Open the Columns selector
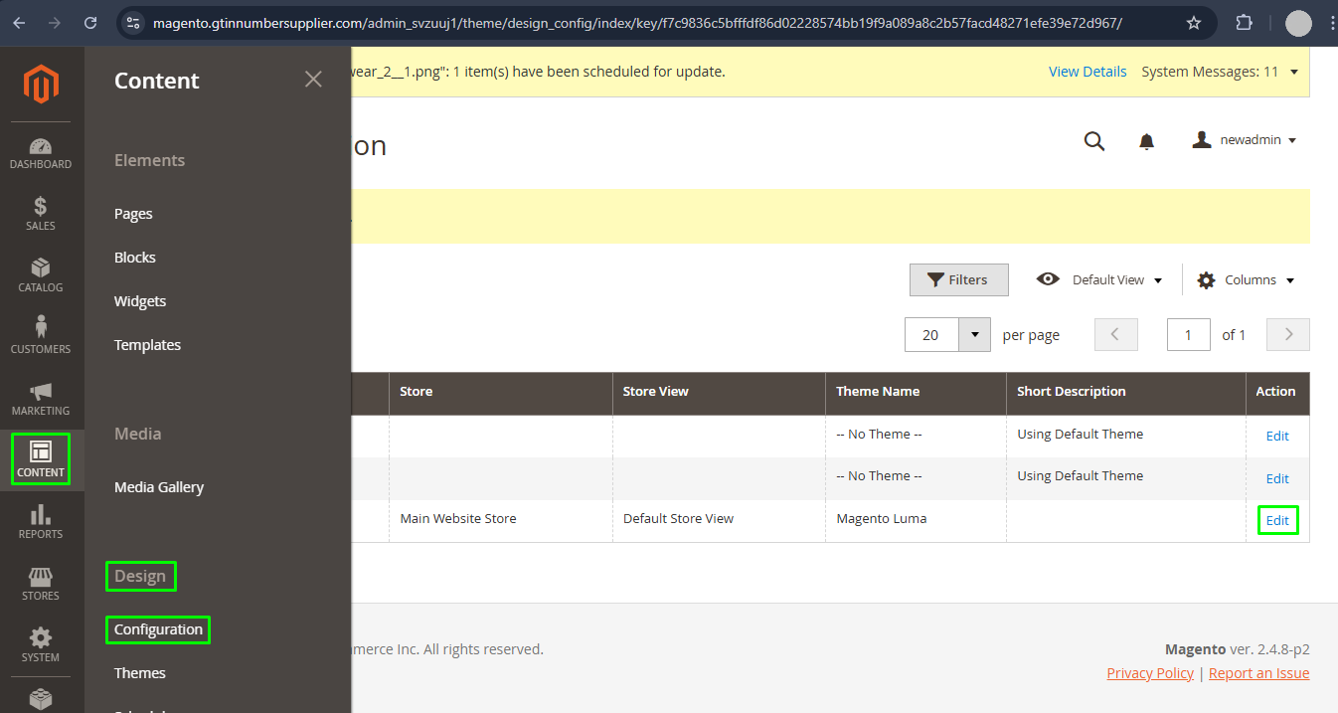Image resolution: width=1338 pixels, height=713 pixels. (x=1245, y=279)
